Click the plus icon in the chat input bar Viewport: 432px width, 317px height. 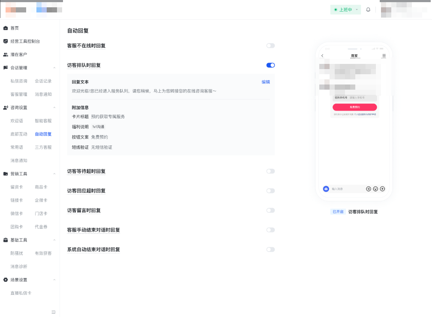382,189
